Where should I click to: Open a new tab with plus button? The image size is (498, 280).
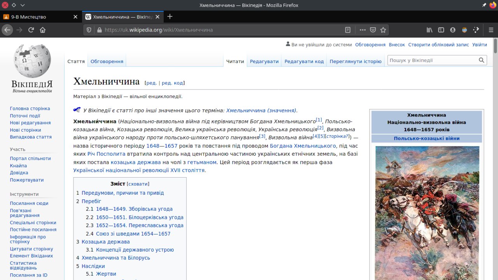click(170, 17)
